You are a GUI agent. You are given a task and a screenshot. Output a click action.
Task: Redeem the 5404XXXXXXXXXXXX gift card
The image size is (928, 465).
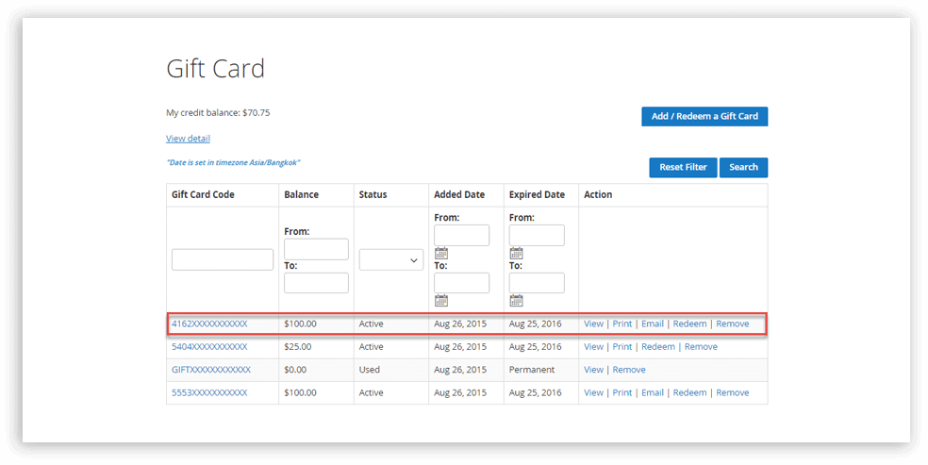pos(657,347)
